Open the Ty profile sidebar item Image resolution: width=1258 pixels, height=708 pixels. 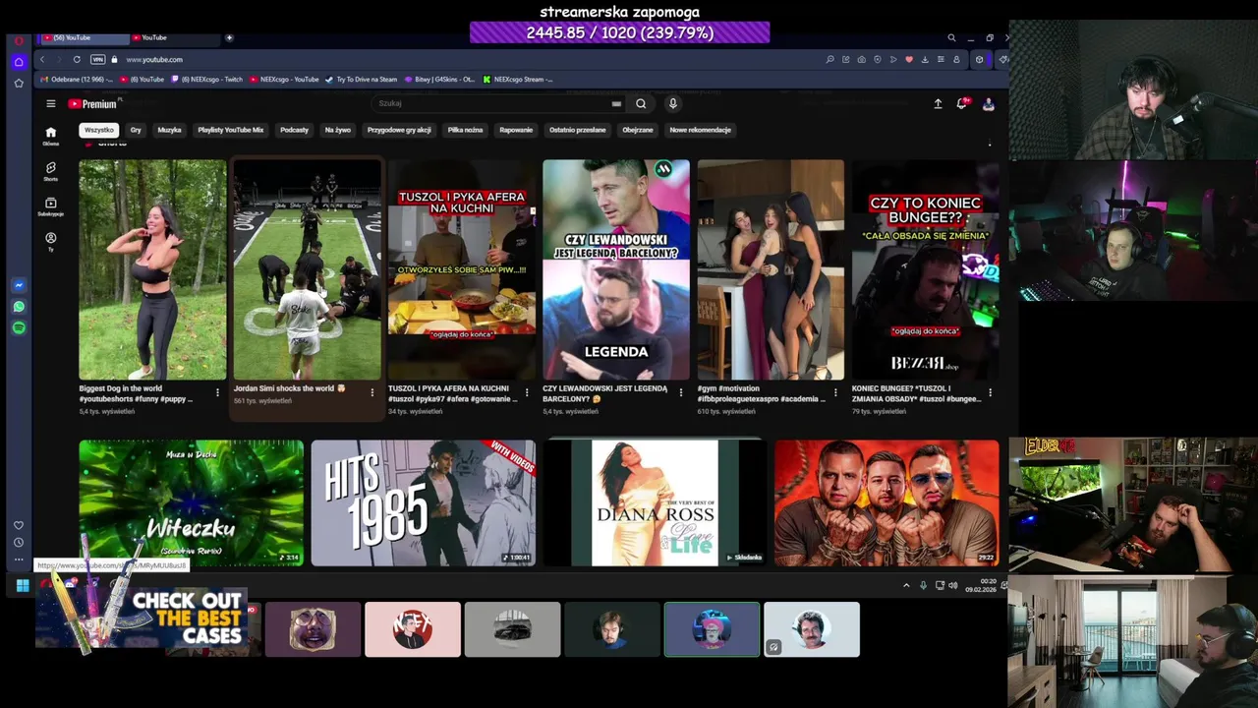51,241
